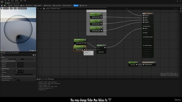
Task: Click the Material Graph breadcrumb
Action: click(56, 8)
